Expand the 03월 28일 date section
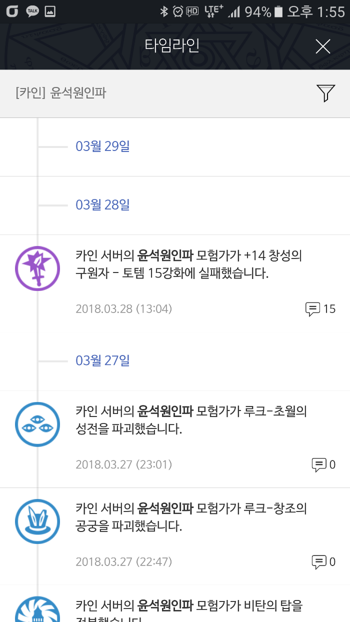The width and height of the screenshot is (350, 622). (x=102, y=205)
